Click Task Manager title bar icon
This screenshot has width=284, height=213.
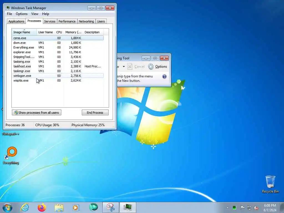coord(8,8)
